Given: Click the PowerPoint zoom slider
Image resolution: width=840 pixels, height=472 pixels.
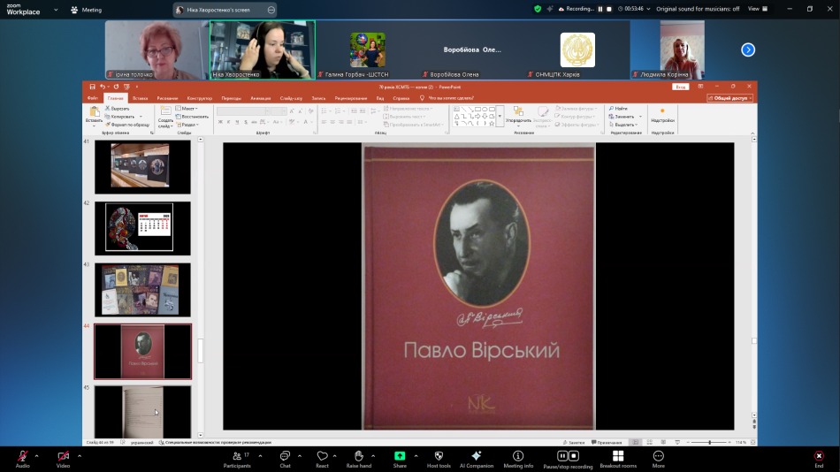Looking at the screenshot, I should click(709, 442).
